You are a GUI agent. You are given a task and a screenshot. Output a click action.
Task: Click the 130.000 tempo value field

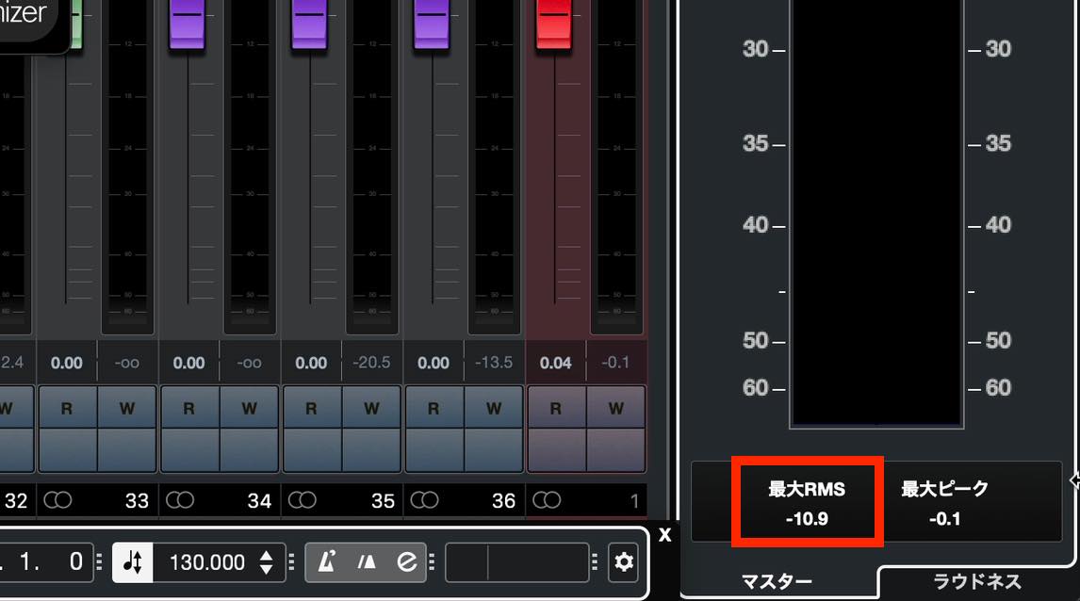click(206, 562)
